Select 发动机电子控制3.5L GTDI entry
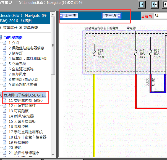 tap(25, 95)
